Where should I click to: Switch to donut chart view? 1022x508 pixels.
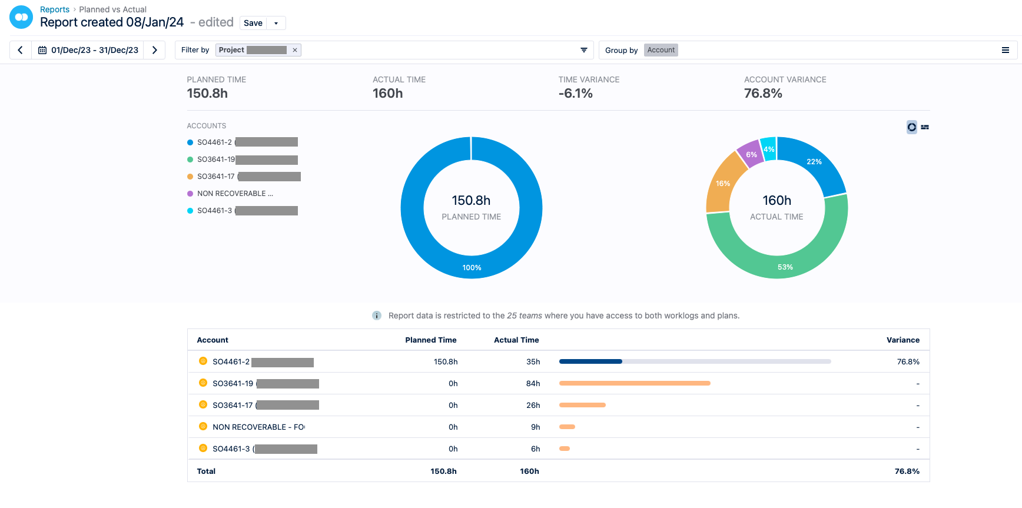tap(911, 127)
